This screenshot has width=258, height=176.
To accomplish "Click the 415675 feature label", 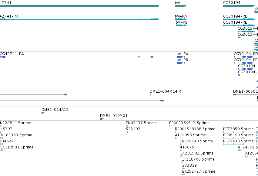I will point(187,147).
